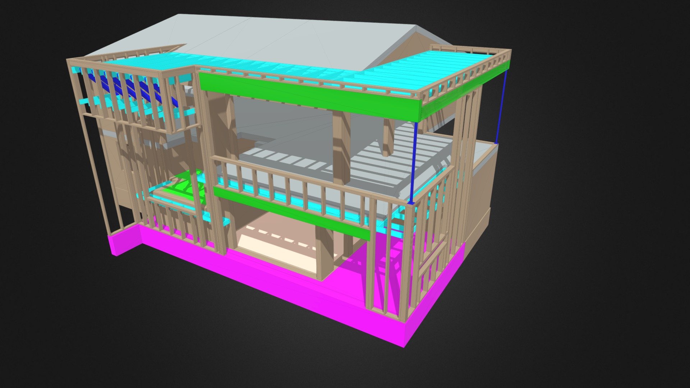
Task: Click the tall blue post at the balcony corner
Action: tap(413, 163)
